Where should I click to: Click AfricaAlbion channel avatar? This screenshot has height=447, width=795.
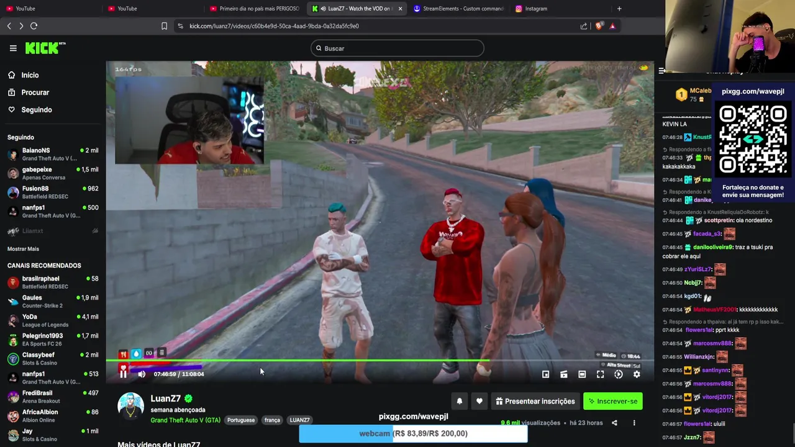(13, 416)
